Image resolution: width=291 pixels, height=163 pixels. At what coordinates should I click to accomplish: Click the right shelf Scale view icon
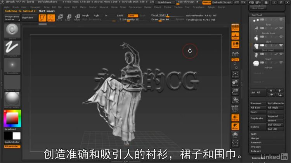pyautogui.click(x=235, y=92)
